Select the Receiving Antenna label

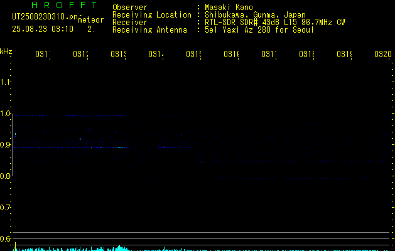click(x=149, y=30)
